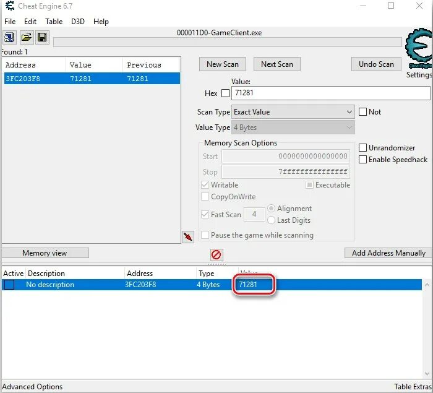This screenshot has height=393, width=433.
Task: Toggle the Fast Scan checkbox
Action: click(205, 215)
